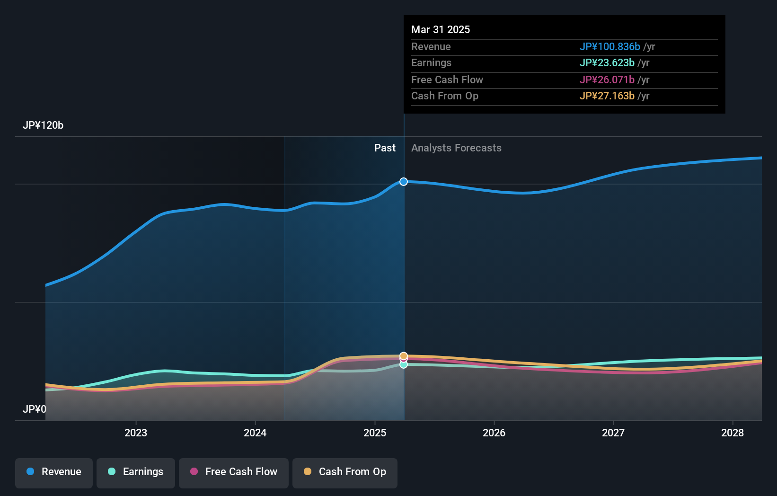777x496 pixels.
Task: Click the JP¥120b y-axis label
Action: (x=43, y=125)
